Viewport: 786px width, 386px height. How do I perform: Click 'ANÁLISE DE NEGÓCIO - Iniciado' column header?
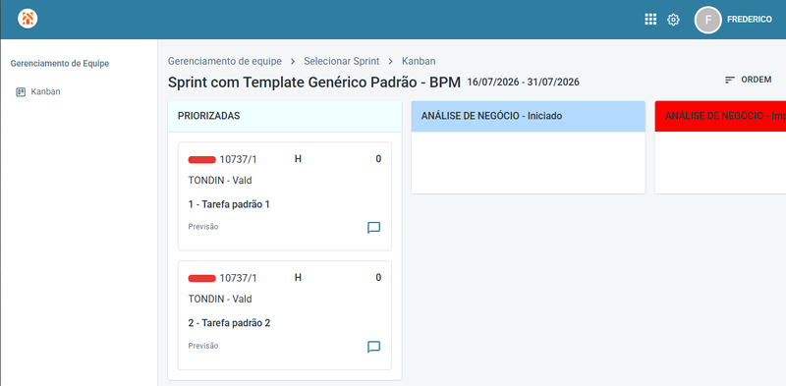(x=529, y=116)
